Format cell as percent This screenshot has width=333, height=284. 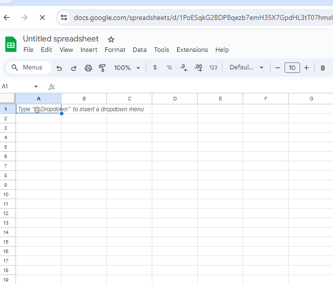coord(169,67)
